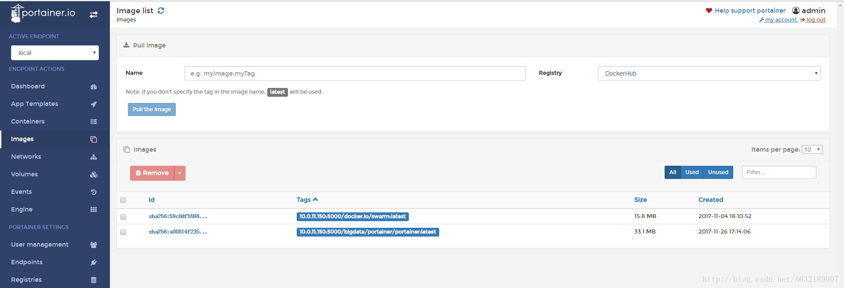Click the Pull the image button
The width and height of the screenshot is (844, 288).
152,109
